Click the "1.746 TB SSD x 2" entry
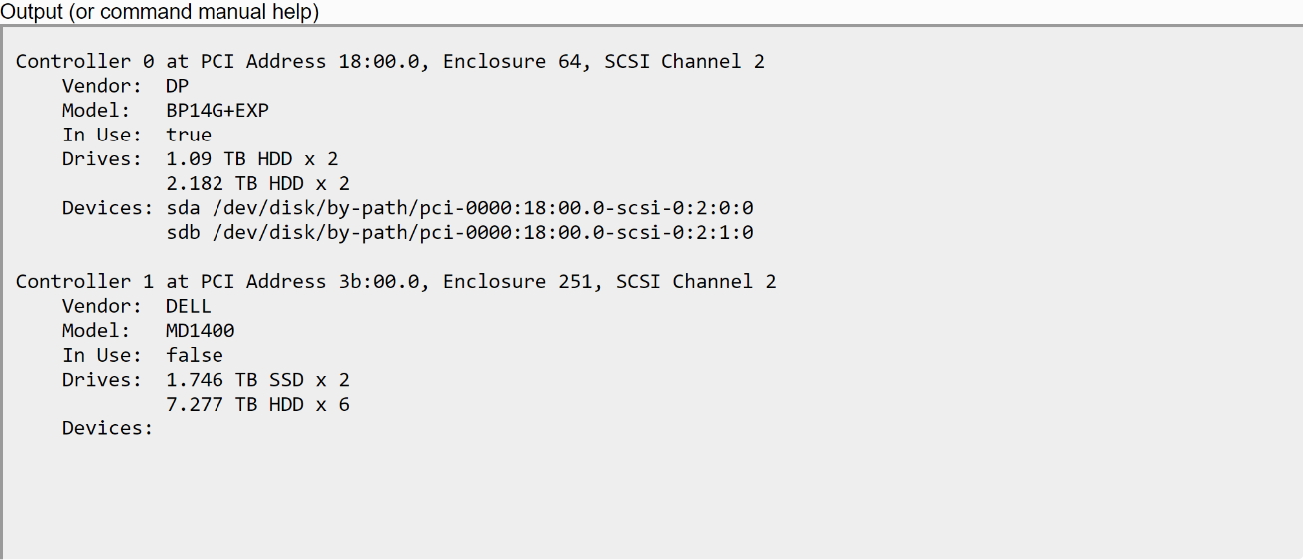The image size is (1303, 560). [x=257, y=380]
